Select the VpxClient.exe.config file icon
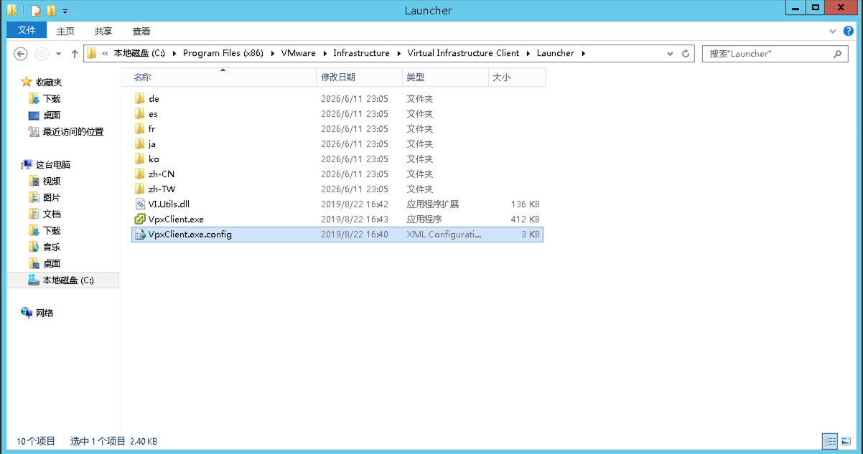 140,234
